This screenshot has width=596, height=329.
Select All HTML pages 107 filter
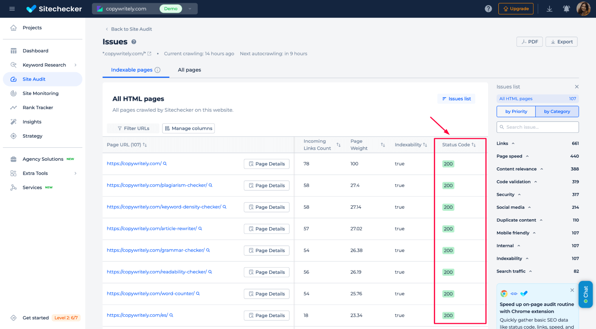tap(538, 99)
